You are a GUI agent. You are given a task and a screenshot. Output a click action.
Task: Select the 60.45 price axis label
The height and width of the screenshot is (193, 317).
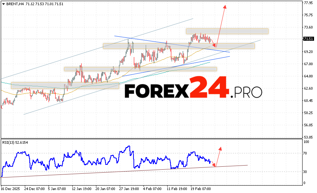(308, 101)
